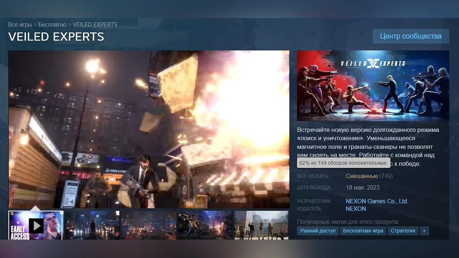The width and height of the screenshot is (459, 258).
Task: Select the fifth thumbnail with the daytime squad
Action: [261, 226]
